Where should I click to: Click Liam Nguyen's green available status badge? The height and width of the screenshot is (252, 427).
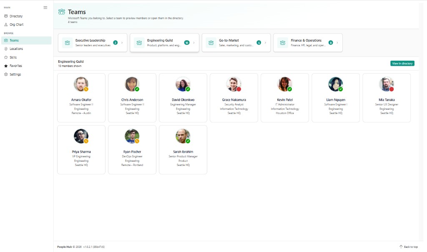tap(341, 89)
